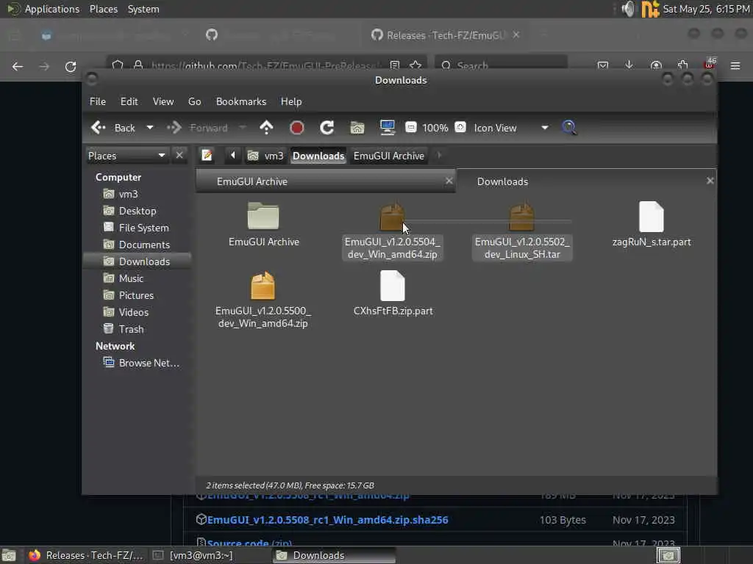The height and width of the screenshot is (564, 753).
Task: Open the Help menu
Action: 291,101
